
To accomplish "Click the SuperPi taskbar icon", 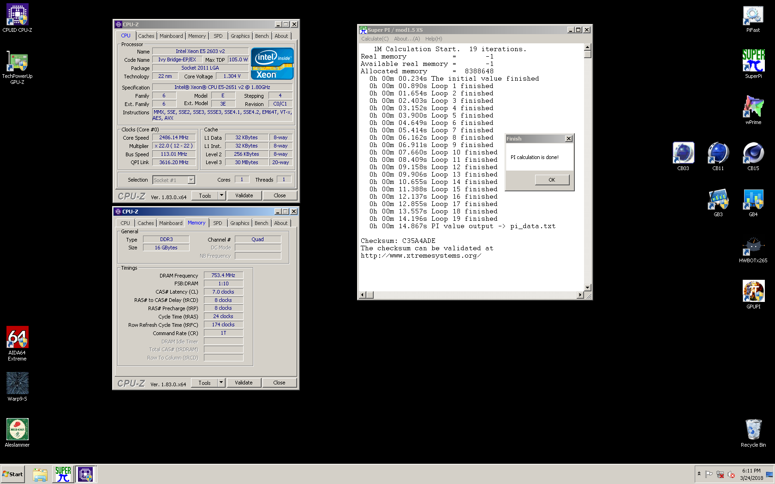I will [63, 474].
